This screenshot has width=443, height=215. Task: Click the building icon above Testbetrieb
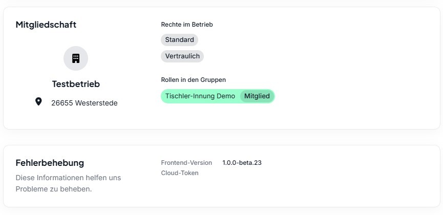click(x=76, y=58)
